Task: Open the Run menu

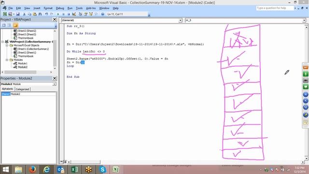Action: tap(70, 8)
